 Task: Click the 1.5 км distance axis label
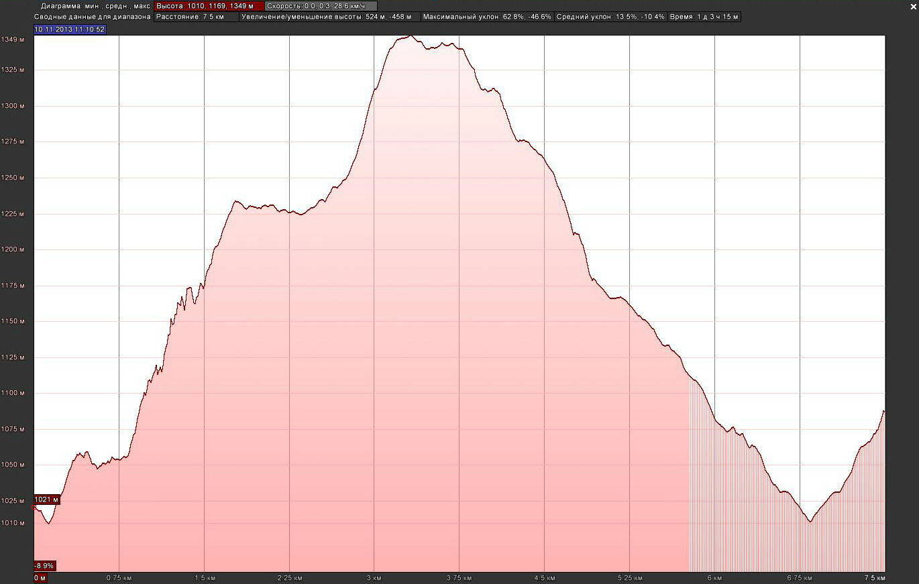(x=205, y=578)
